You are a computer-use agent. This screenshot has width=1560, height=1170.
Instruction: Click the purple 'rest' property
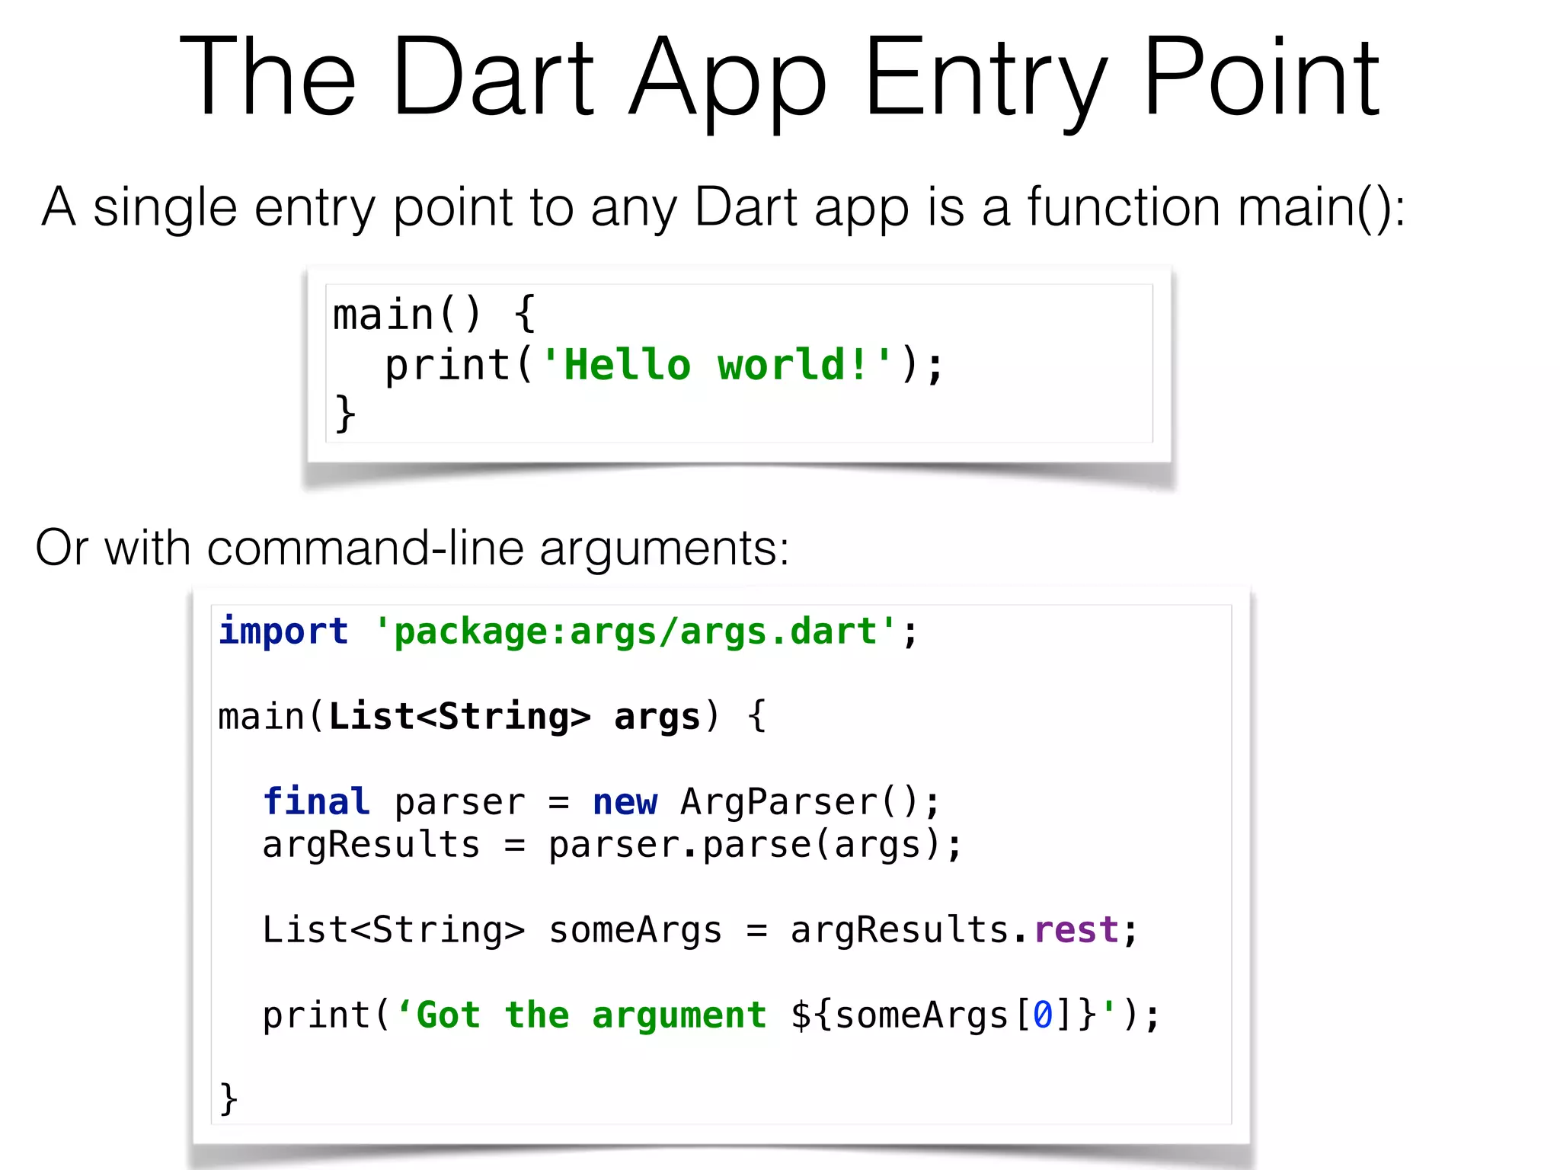(1076, 930)
